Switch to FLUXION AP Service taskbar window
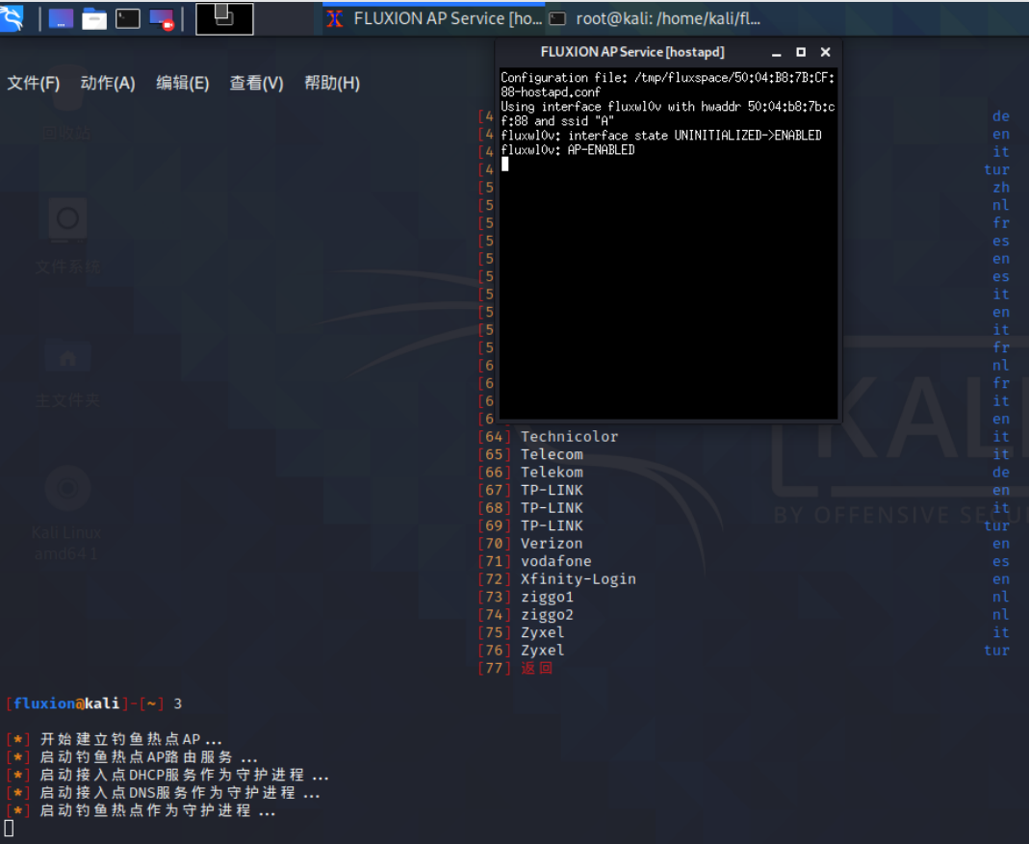 tap(434, 18)
